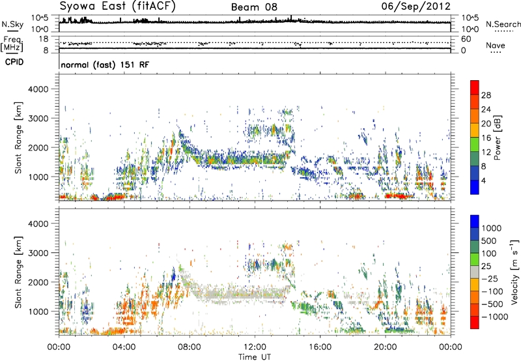Screen dimensions: 521x361
Task: Click the '24' power colorbar tick
Action: pos(486,109)
